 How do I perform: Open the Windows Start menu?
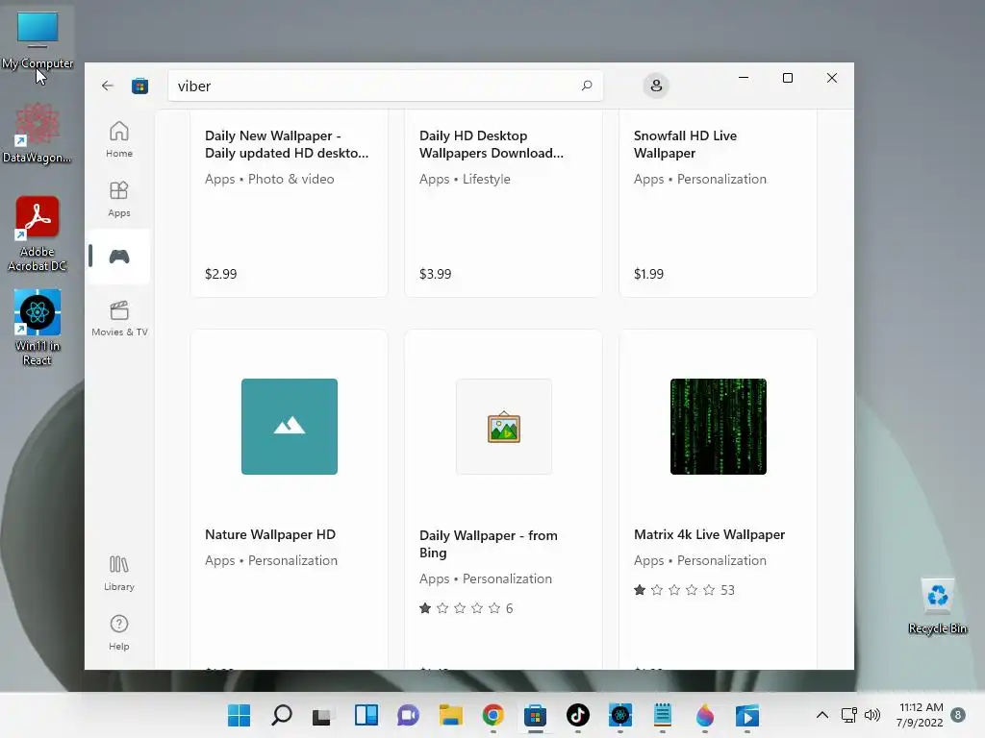pyautogui.click(x=239, y=715)
